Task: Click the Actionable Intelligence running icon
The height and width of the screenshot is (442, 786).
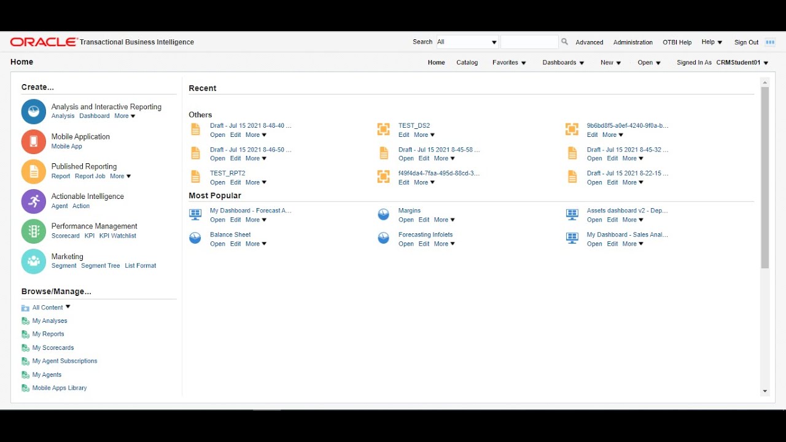Action: click(x=34, y=201)
